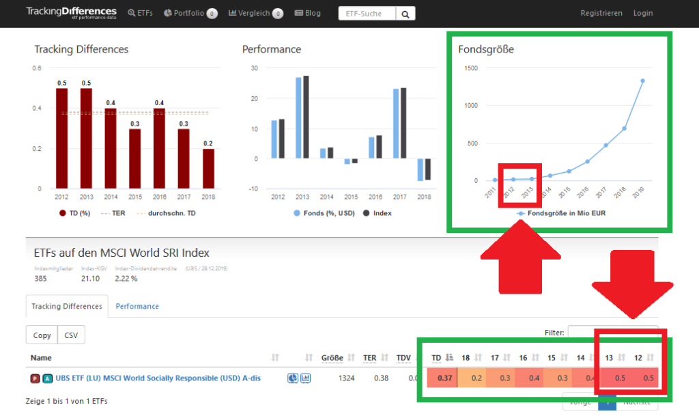Sort table by Name column

41,358
